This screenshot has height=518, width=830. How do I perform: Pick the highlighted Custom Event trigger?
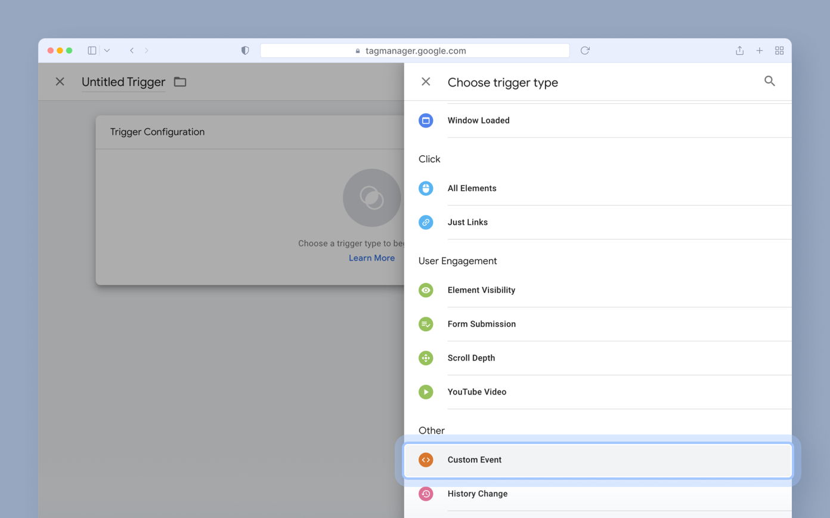474,460
